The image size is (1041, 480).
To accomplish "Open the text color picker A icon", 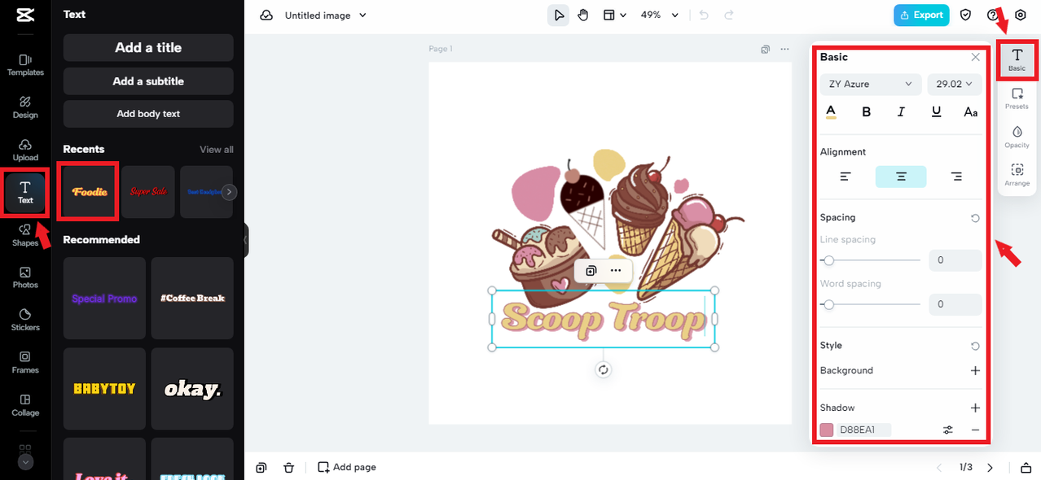I will coord(831,112).
